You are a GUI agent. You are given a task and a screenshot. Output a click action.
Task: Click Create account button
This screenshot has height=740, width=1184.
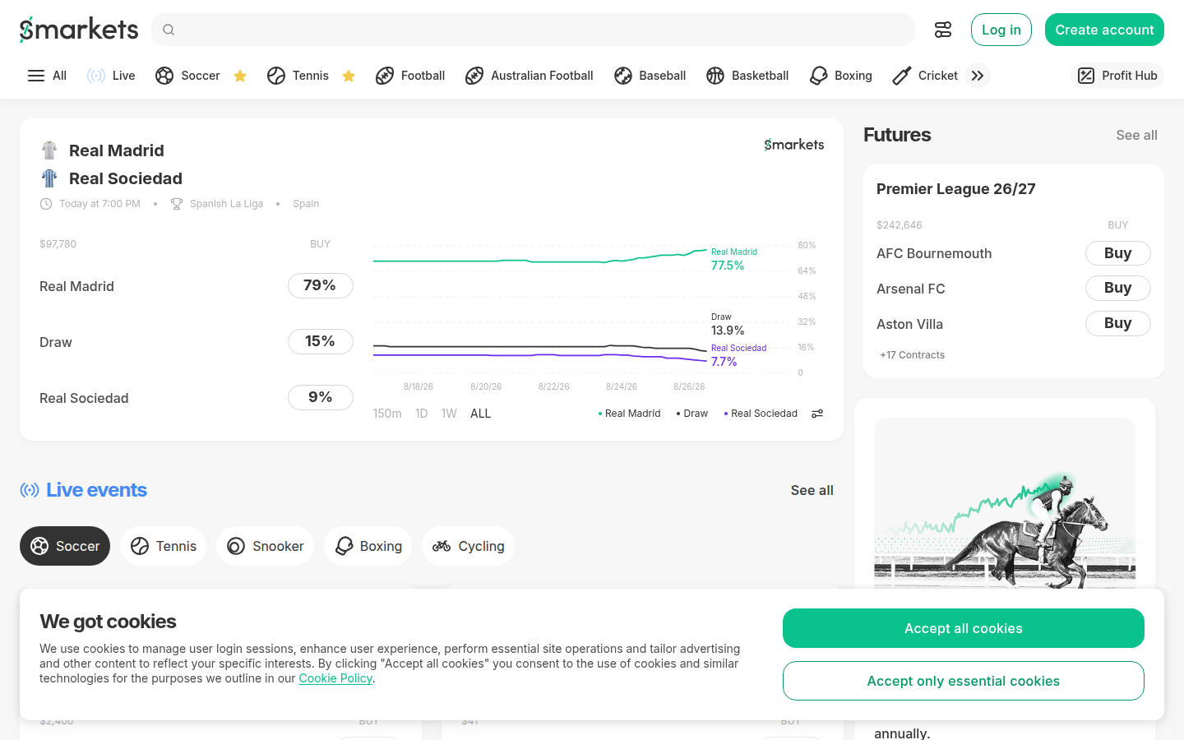click(1104, 30)
